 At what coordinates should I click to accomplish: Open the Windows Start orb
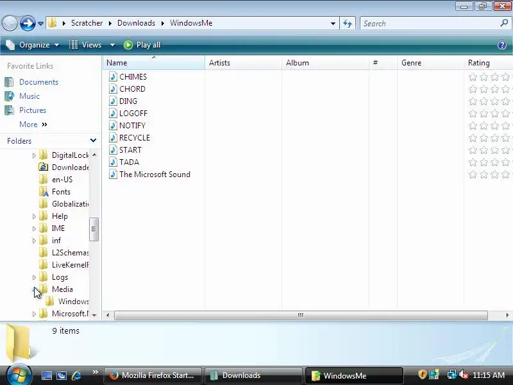[x=19, y=375]
